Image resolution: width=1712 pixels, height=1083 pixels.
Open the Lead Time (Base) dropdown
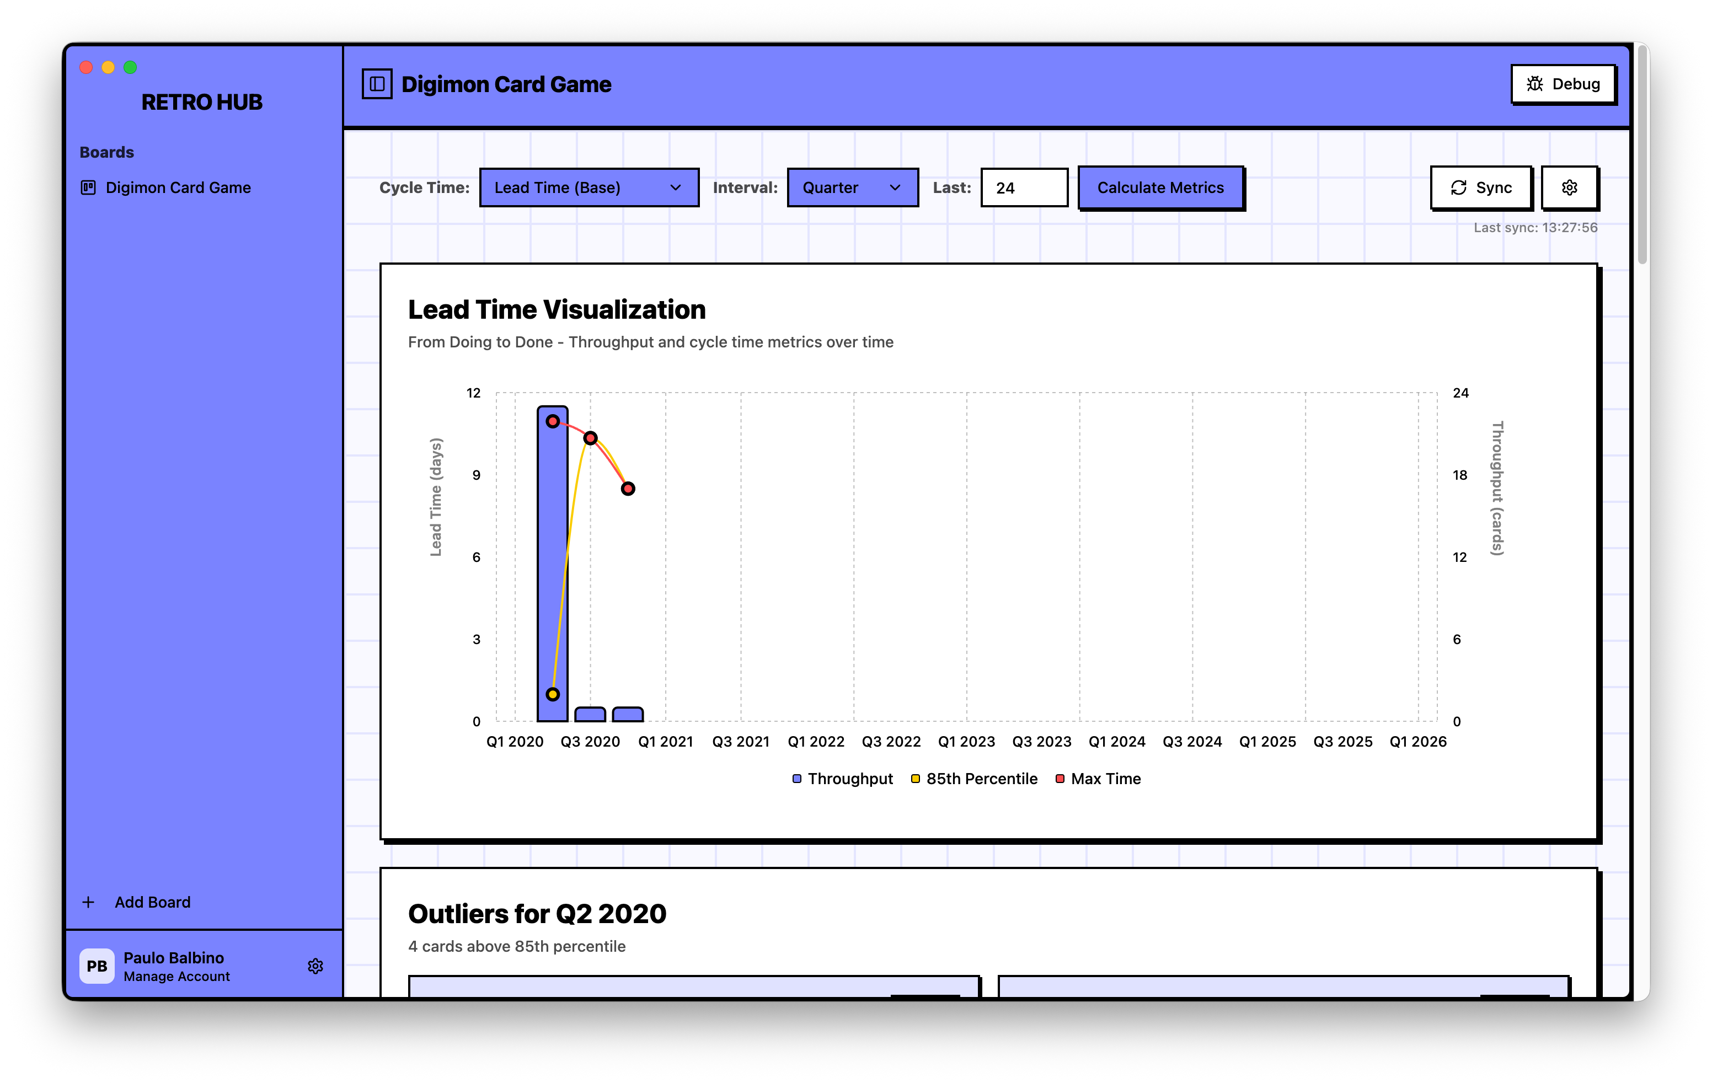click(x=588, y=187)
